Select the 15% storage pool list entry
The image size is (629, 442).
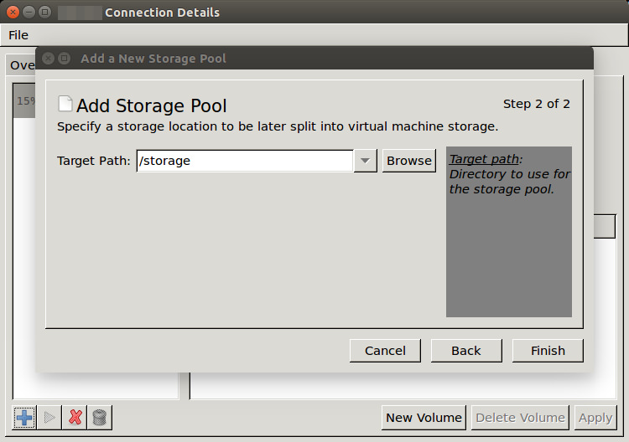point(24,101)
